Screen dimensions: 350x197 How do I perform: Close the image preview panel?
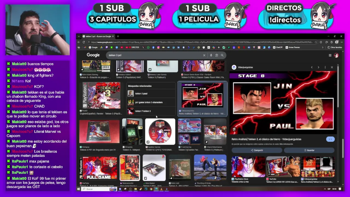(x=332, y=67)
